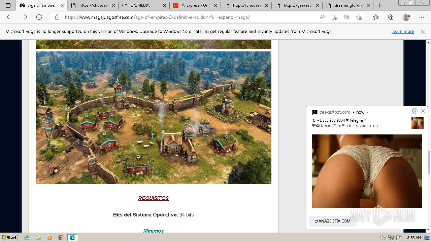Click the '+1 203 903 9334 Telegram' notification title
This screenshot has width=431, height=242.
pos(341,120)
